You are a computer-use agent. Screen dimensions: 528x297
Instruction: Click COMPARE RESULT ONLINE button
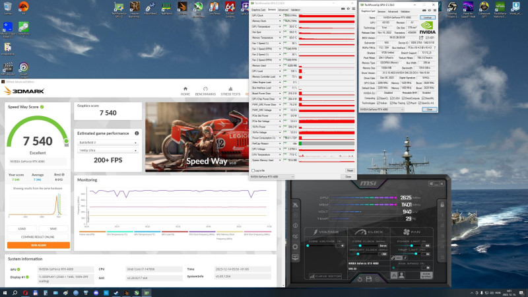click(38, 237)
